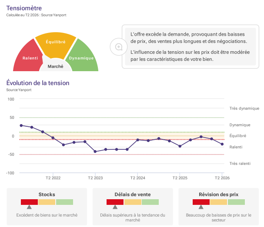Image resolution: width=264 pixels, height=227 pixels.
Task: Click the Marché gauge center label
Action: pos(56,66)
